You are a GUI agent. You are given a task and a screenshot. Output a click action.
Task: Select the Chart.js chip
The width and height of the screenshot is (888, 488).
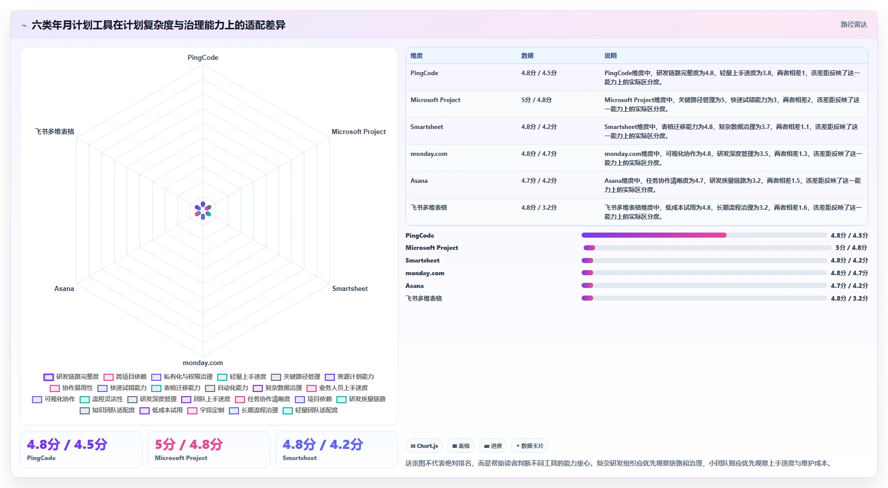424,446
